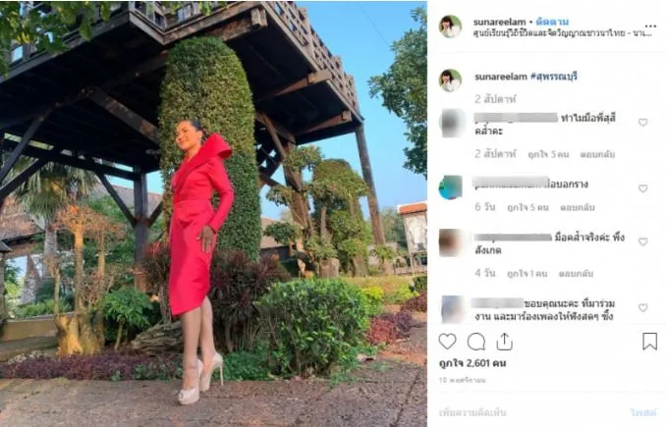Click the sunareelam profile avatar in the header
The height and width of the screenshot is (427, 666).
pos(450,27)
